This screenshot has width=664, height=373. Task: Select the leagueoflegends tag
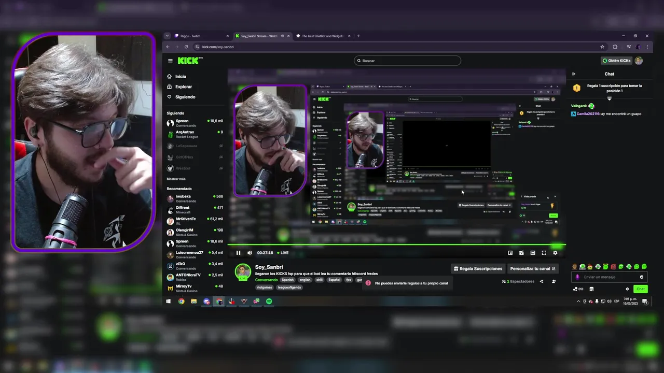289,287
